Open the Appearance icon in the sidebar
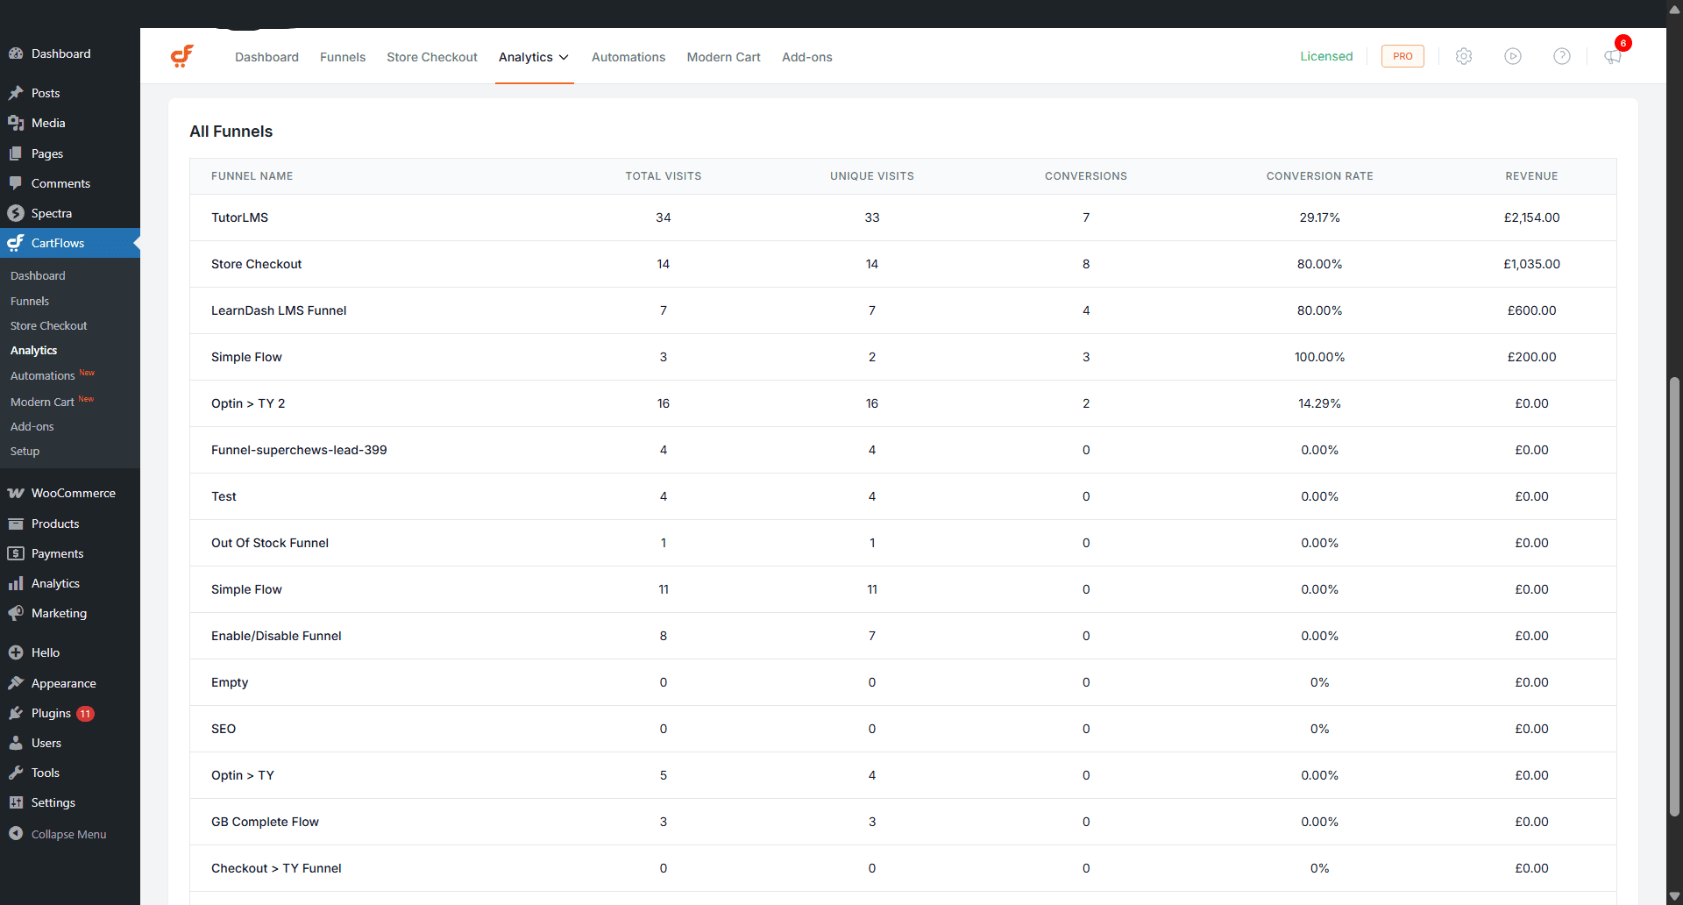This screenshot has height=905, width=1683. [16, 683]
